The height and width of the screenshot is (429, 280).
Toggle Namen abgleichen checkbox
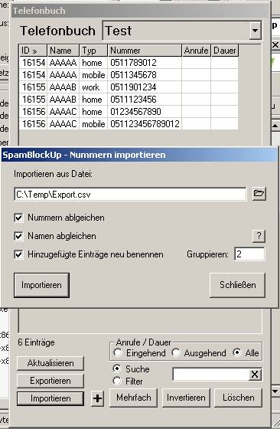[x=18, y=236]
